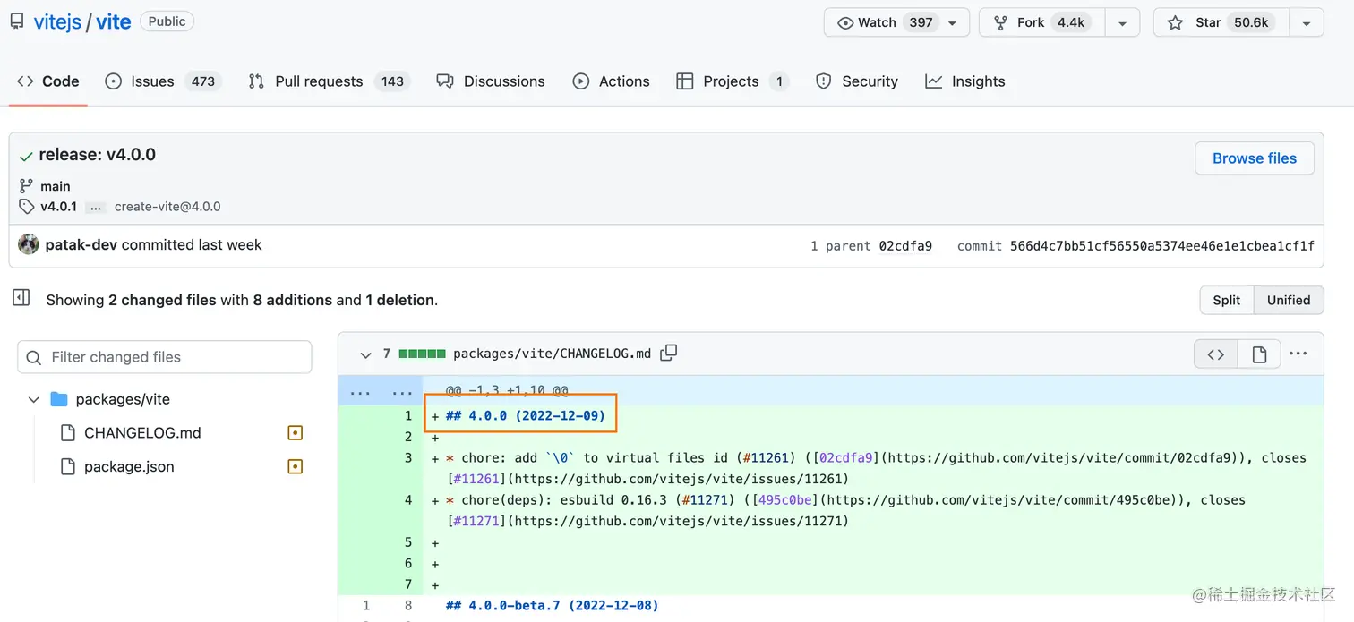This screenshot has width=1354, height=622.
Task: Copy the CHANGELOG.md file path
Action: click(668, 353)
